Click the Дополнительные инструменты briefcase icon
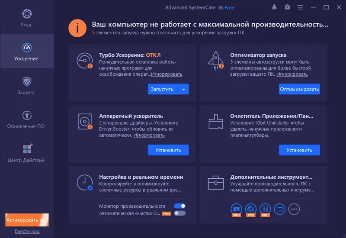The image size is (346, 238). point(216,183)
